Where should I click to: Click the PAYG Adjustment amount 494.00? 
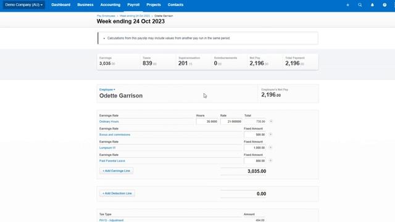(260, 220)
